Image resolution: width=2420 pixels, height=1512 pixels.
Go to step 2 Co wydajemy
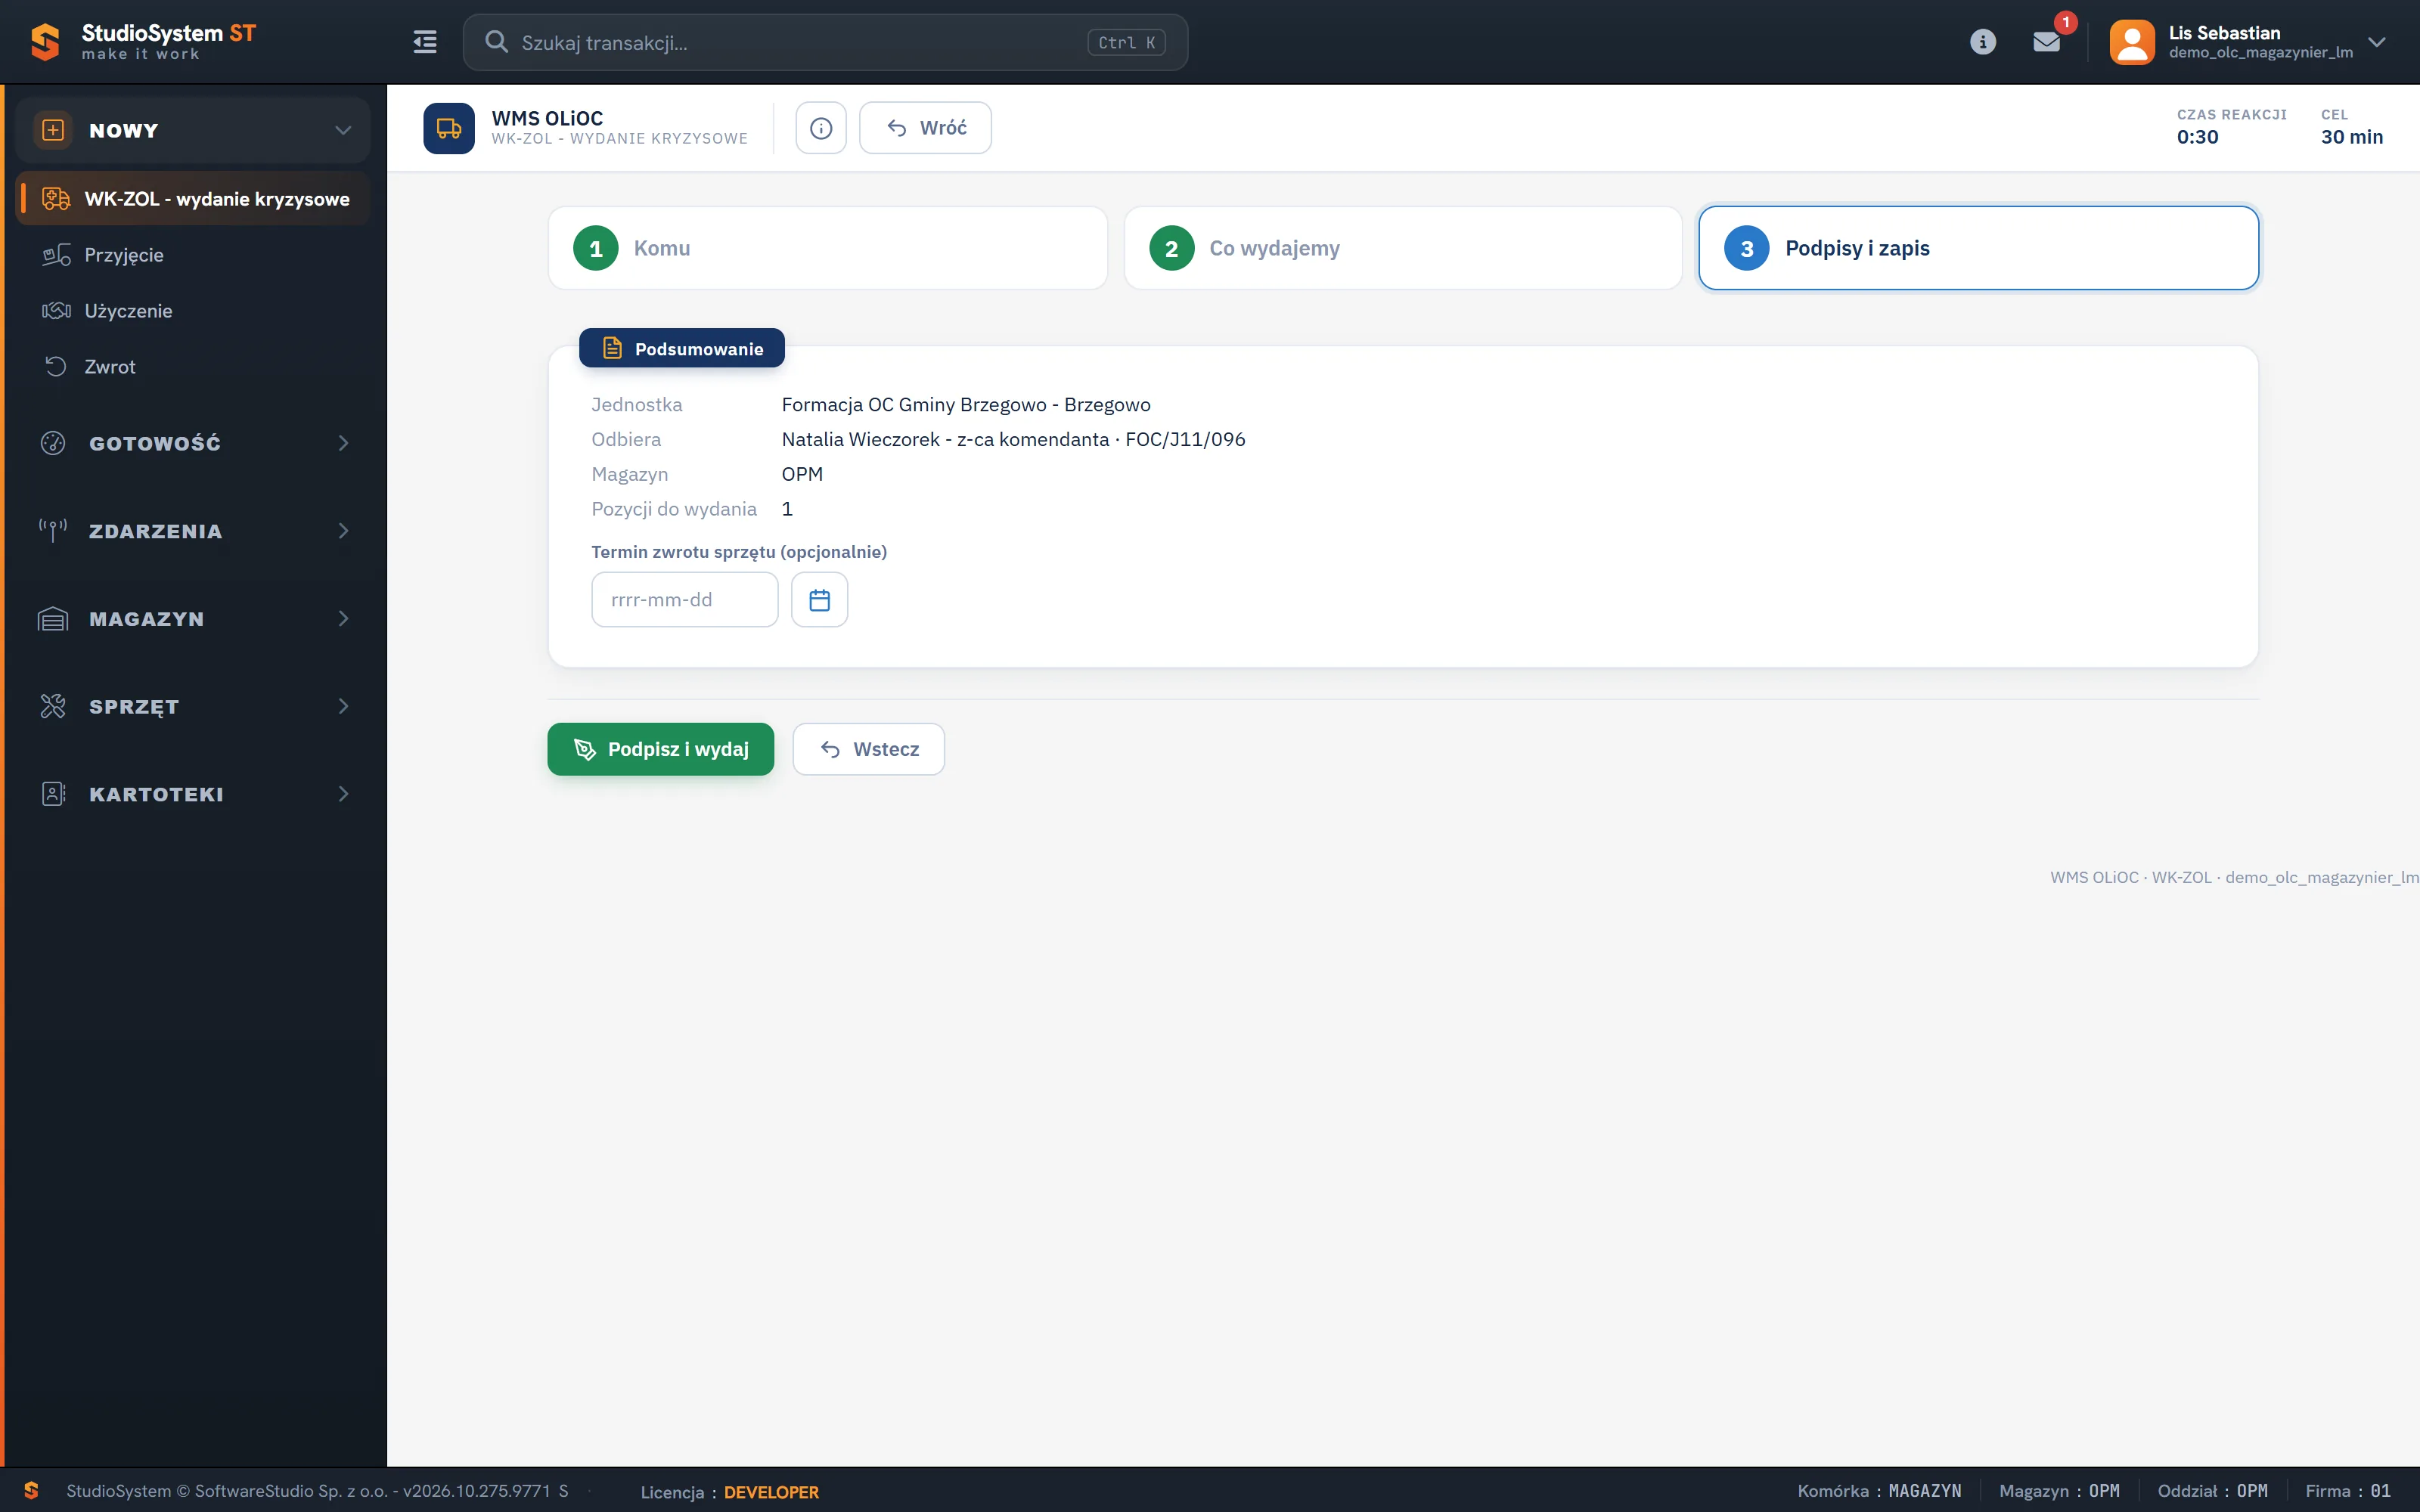[x=1403, y=248]
